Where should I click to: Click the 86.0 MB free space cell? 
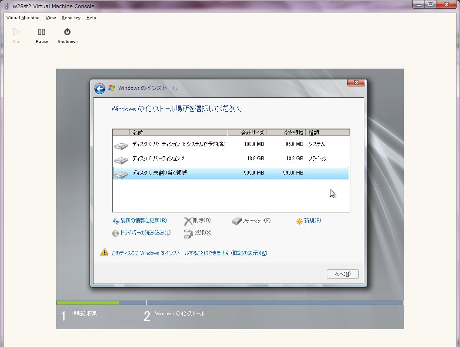pos(294,144)
